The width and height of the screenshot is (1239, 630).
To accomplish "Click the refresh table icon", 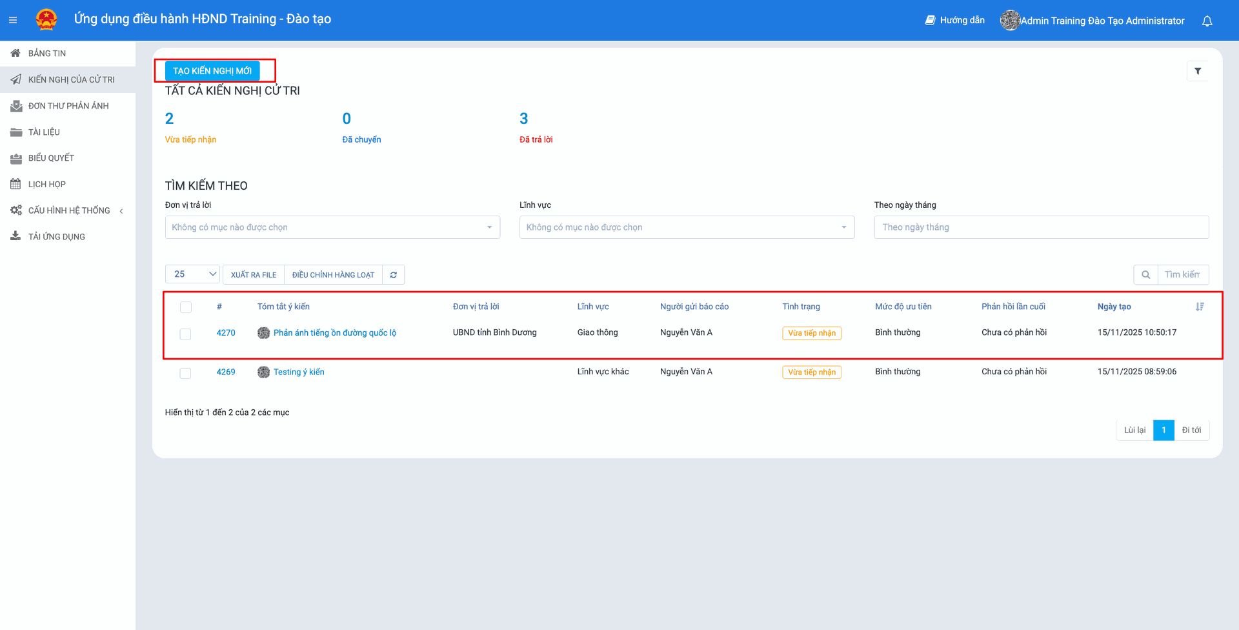I will [x=393, y=275].
